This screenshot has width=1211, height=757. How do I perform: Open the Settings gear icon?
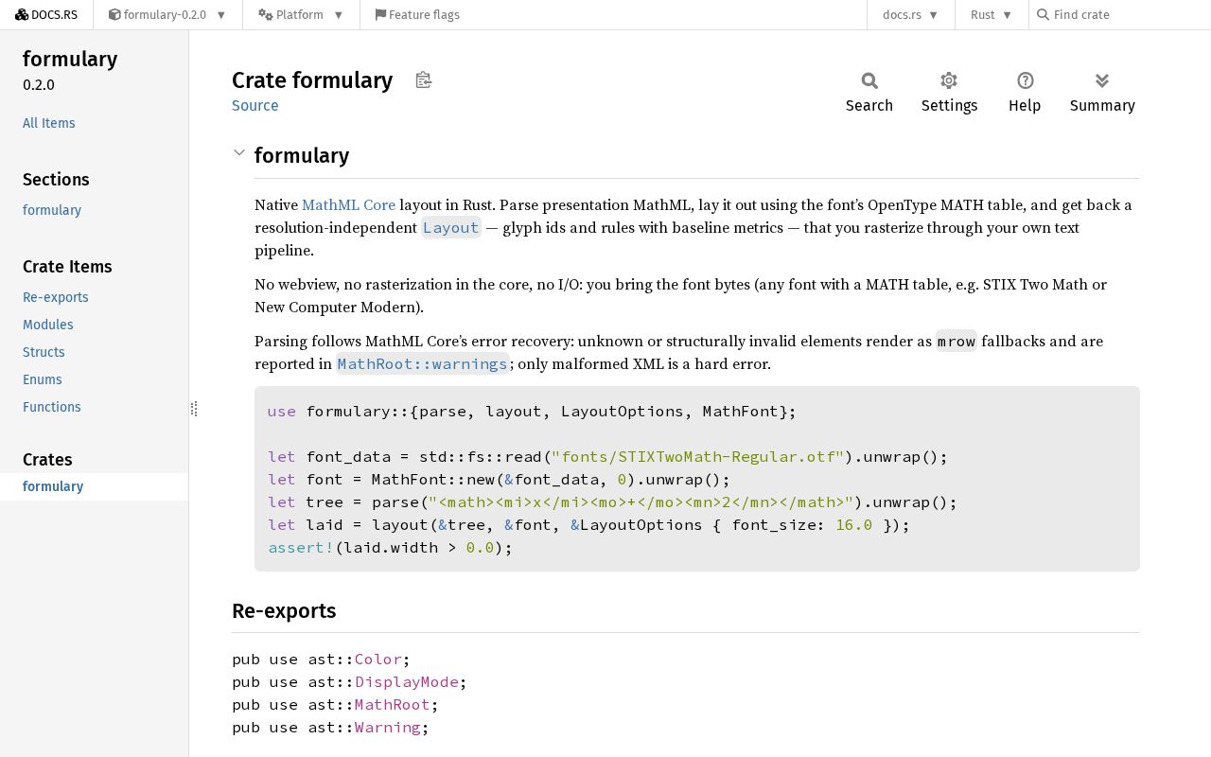949,80
